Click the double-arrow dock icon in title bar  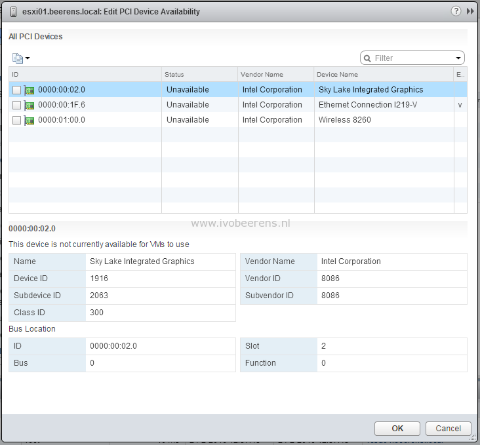pyautogui.click(x=470, y=11)
